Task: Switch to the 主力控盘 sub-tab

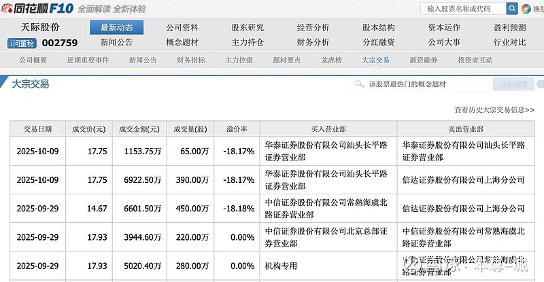Action: [x=239, y=60]
